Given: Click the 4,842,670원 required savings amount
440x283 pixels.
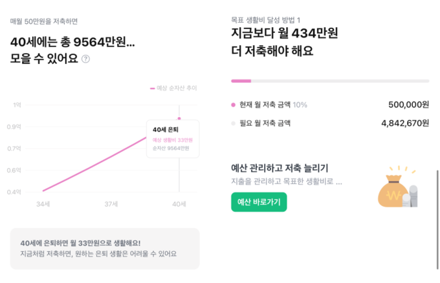Looking at the screenshot, I should tap(405, 123).
